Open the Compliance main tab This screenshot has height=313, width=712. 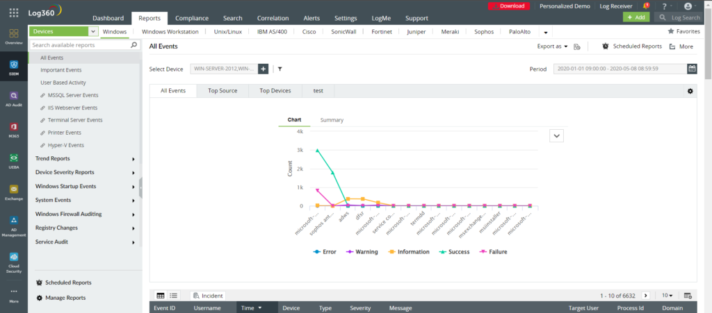coord(192,19)
